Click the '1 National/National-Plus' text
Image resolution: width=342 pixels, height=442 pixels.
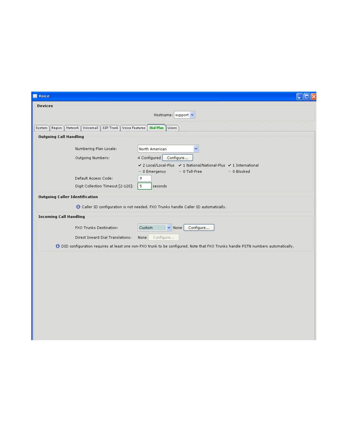coord(204,165)
